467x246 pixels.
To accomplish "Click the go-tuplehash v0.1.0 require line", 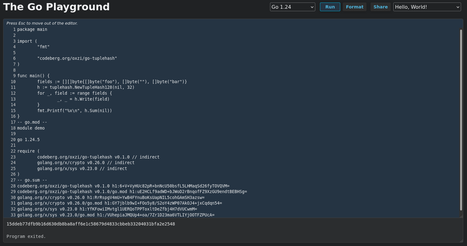I will pos(98,157).
